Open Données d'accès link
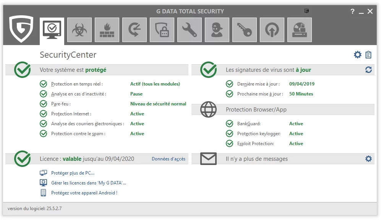The height and width of the screenshot is (220, 381). click(x=169, y=159)
